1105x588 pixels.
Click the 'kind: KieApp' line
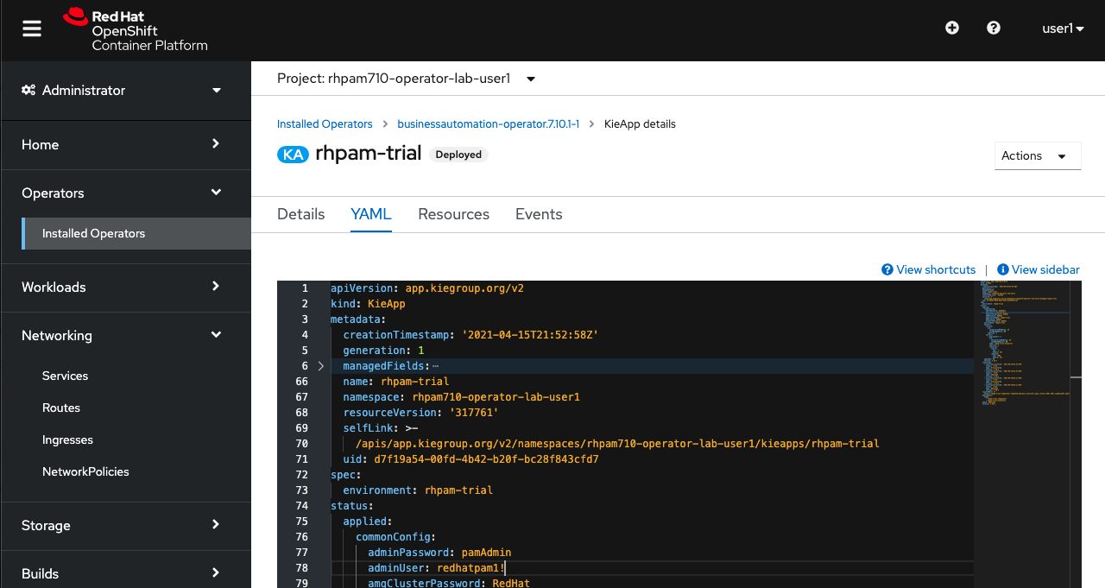click(x=368, y=304)
